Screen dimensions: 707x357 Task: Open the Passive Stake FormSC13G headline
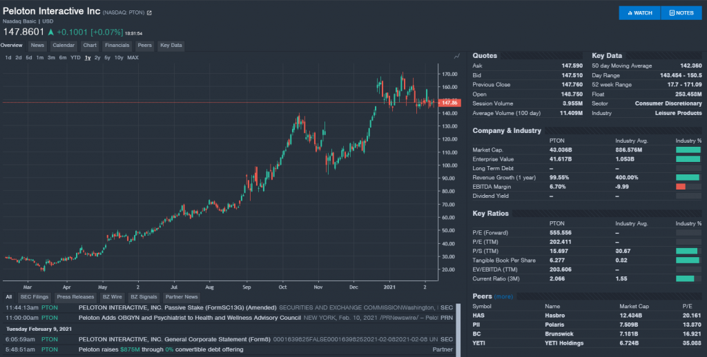177,308
